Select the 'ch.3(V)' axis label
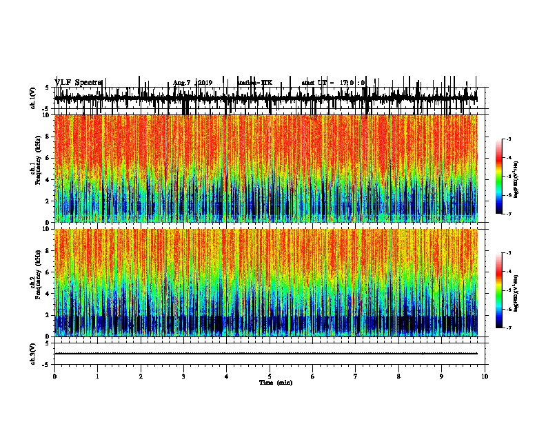 (32, 354)
